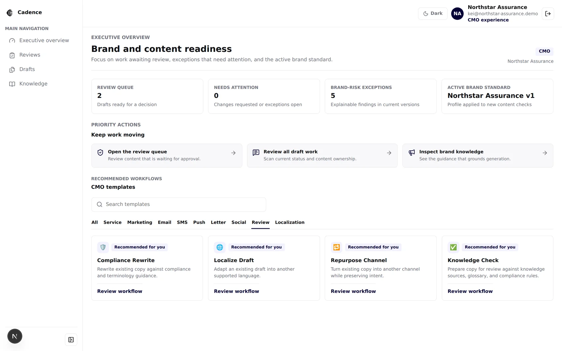Screen dimensions: 562x351
Task: Open Review workflow for Localize Draft
Action: click(x=236, y=291)
